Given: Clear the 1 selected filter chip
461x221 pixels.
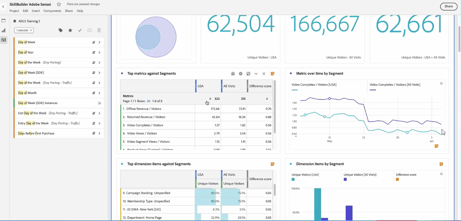Looking at the screenshot, I should [x=31, y=30].
